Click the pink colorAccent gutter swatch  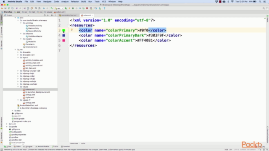tap(63, 40)
